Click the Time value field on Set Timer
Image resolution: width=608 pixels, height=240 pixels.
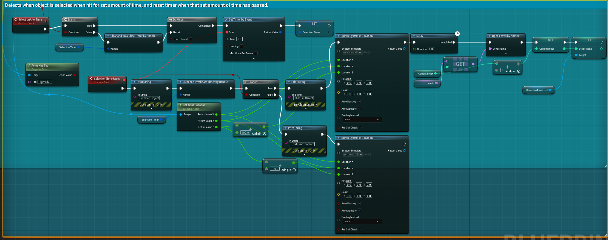click(x=239, y=39)
